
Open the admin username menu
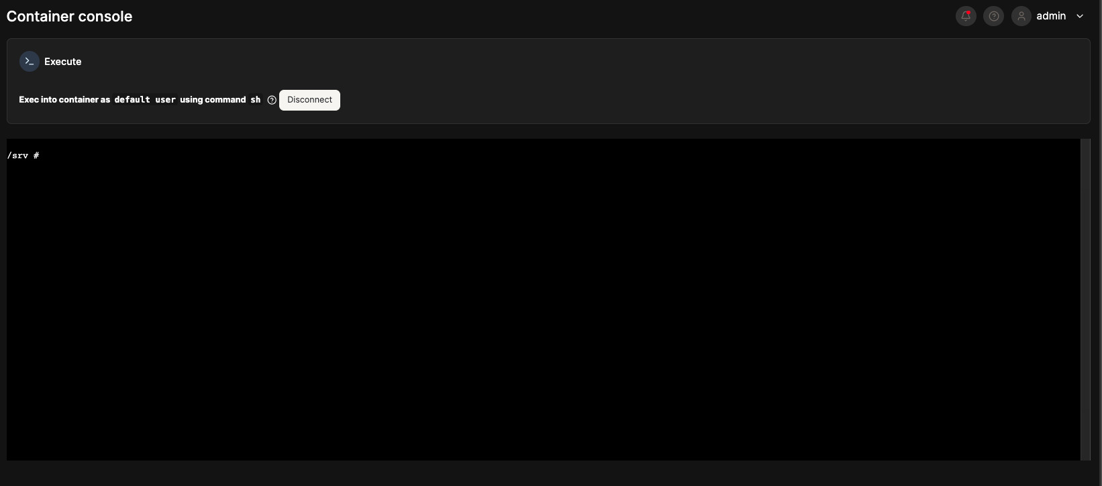click(x=1051, y=16)
